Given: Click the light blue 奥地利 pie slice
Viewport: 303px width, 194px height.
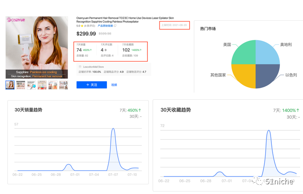Looking at the screenshot, I should coord(266,54).
